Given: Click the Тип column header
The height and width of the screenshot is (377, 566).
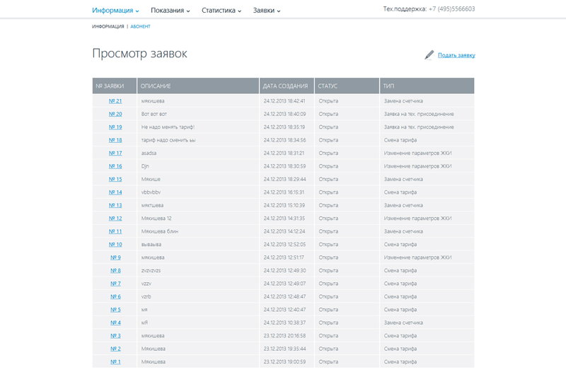Looking at the screenshot, I should pyautogui.click(x=388, y=86).
